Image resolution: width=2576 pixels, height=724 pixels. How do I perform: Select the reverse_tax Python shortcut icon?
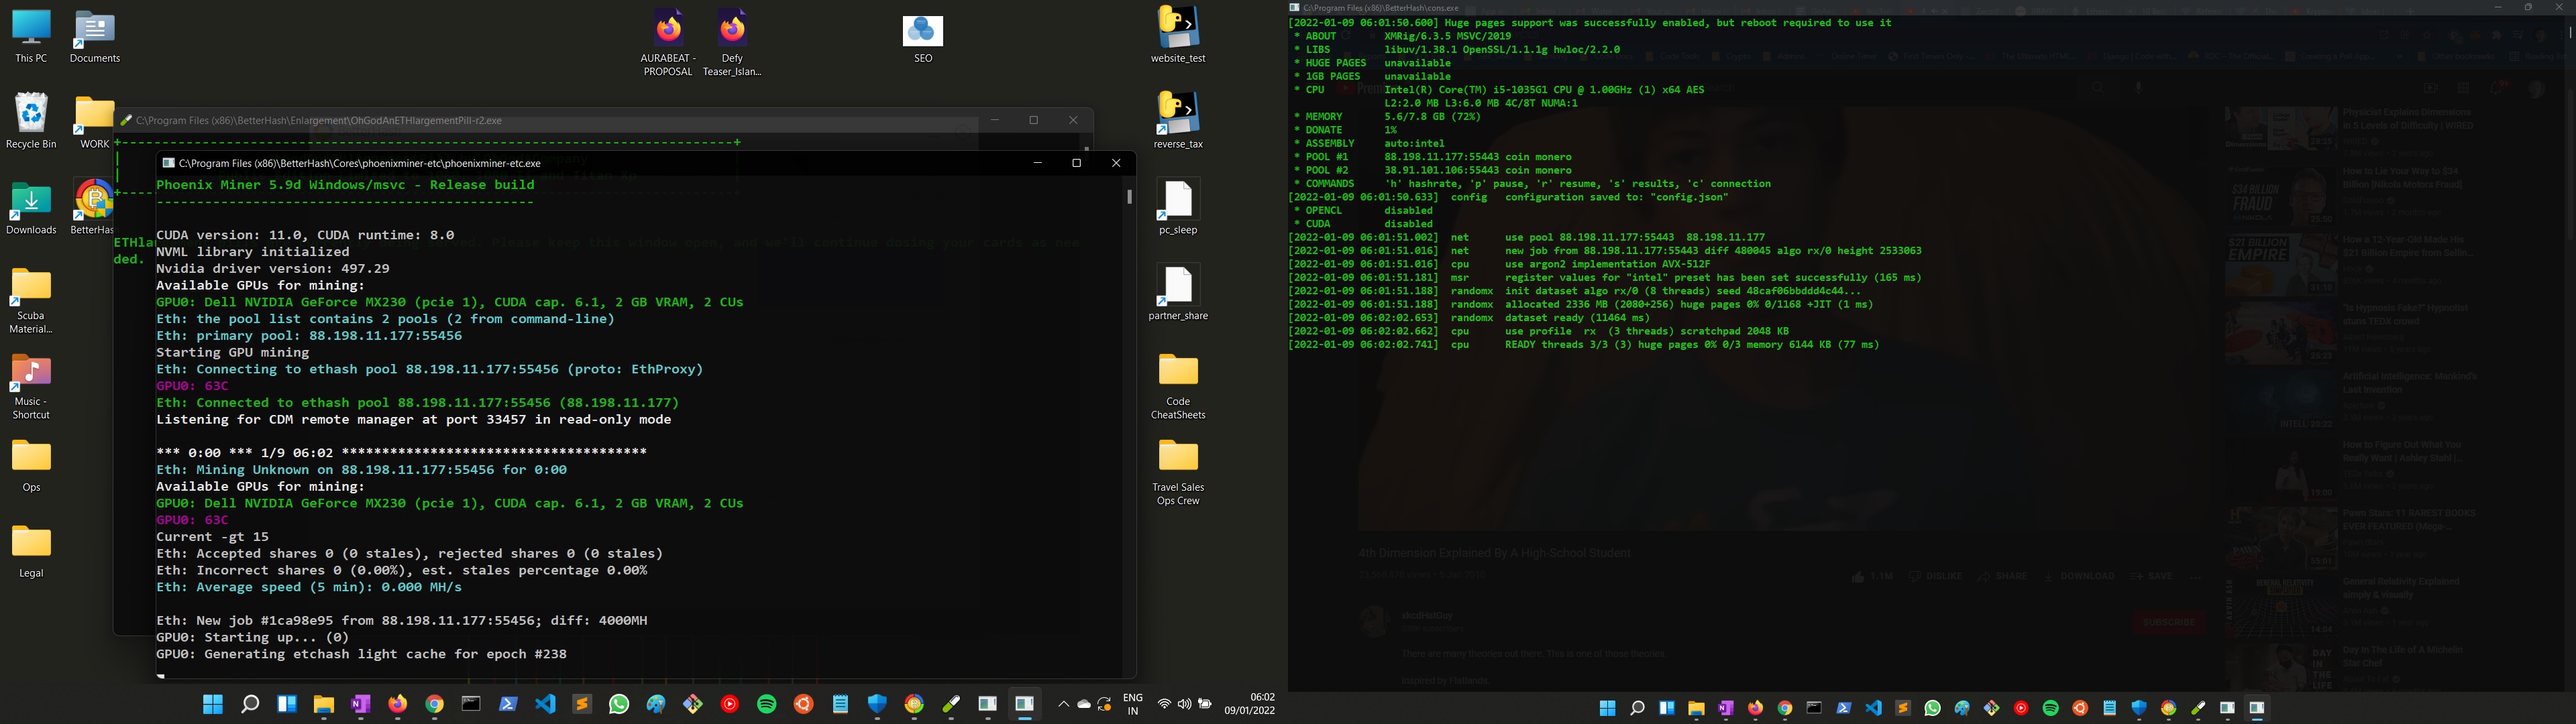(x=1178, y=120)
